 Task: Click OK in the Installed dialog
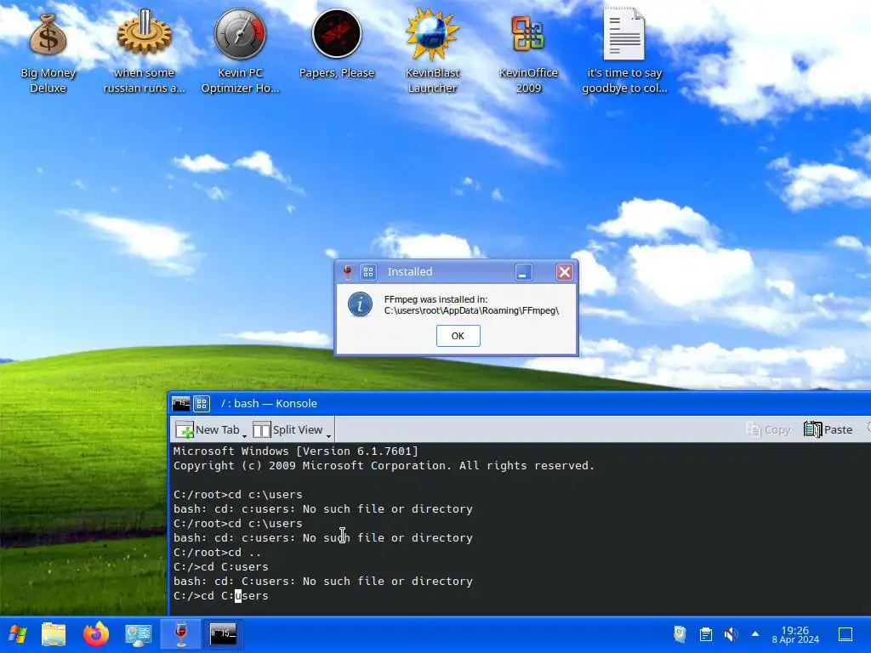click(x=458, y=336)
